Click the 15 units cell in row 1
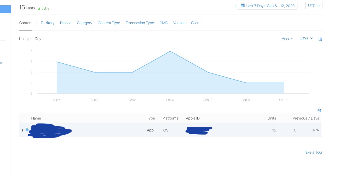This screenshot has width=339, height=178. 274,130
